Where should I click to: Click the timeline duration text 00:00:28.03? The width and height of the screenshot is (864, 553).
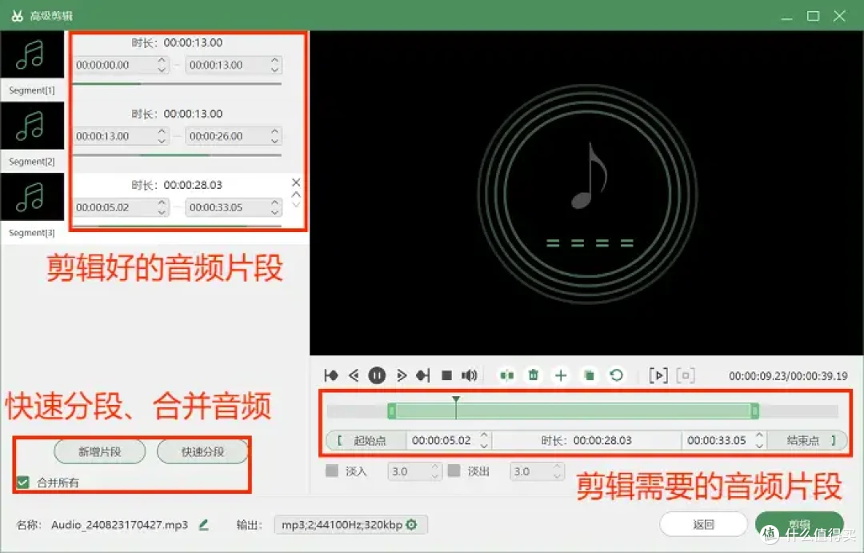(x=602, y=440)
